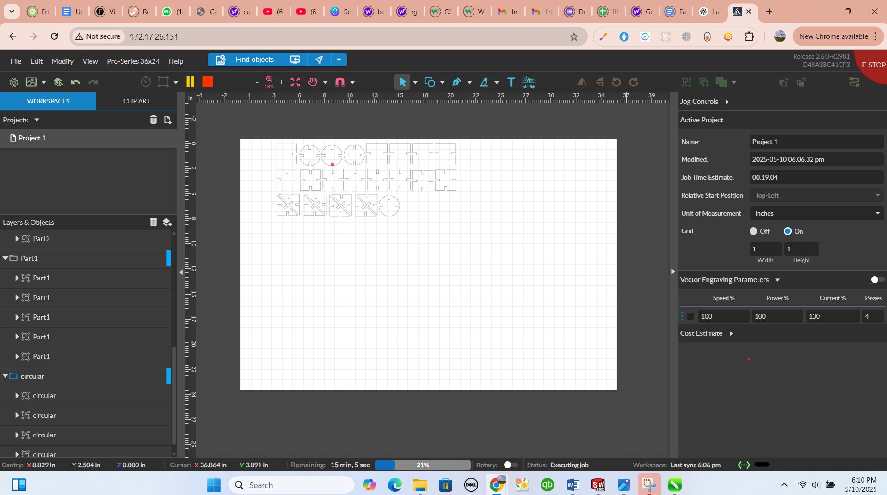Click the group objects icon

tap(687, 82)
